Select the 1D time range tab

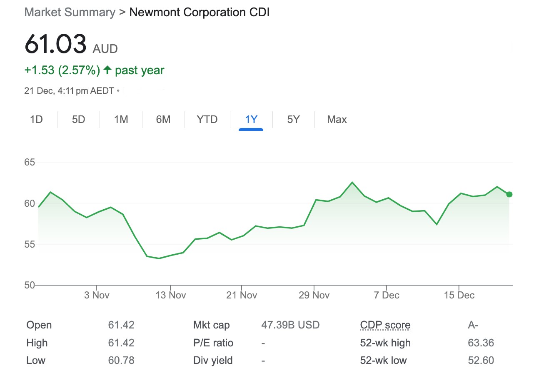tap(36, 120)
